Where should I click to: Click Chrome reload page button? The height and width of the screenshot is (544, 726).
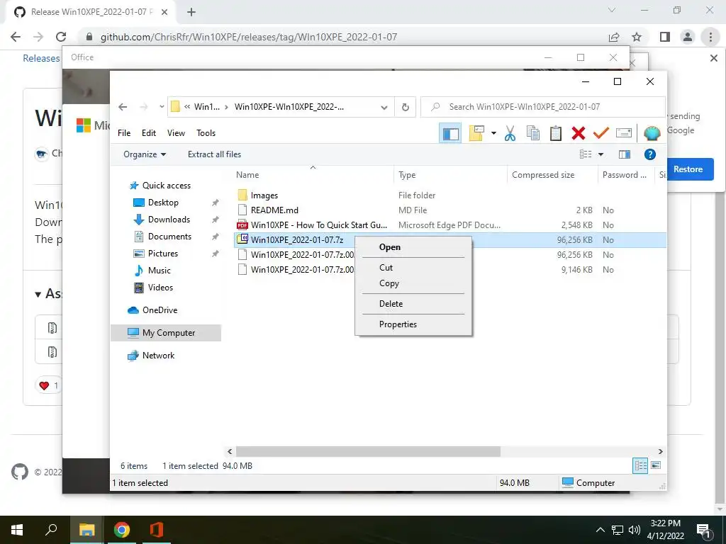(x=61, y=37)
